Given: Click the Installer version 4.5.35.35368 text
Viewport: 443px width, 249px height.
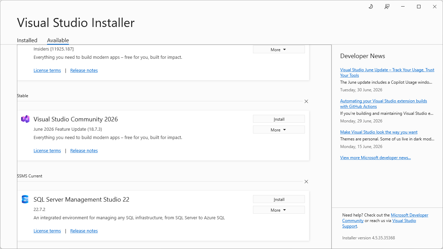Looking at the screenshot, I should click(369, 238).
